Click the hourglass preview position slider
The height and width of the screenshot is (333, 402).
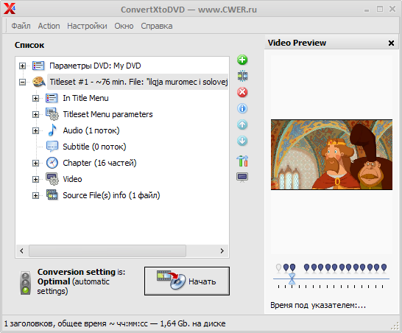tap(292, 278)
